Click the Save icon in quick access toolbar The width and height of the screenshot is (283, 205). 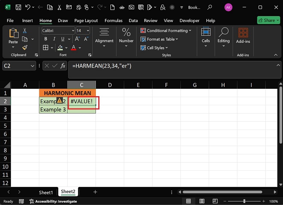(x=18, y=7)
